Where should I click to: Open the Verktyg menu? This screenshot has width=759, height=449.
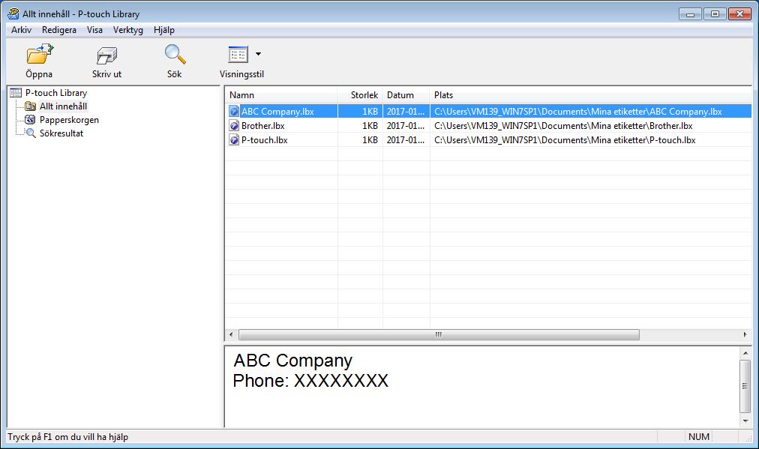coord(128,30)
